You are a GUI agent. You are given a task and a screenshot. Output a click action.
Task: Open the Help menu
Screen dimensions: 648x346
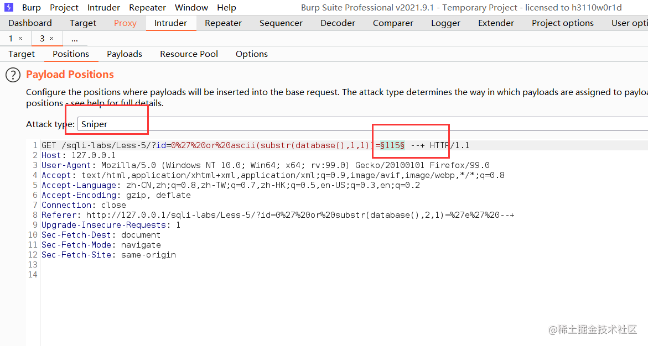(x=226, y=7)
